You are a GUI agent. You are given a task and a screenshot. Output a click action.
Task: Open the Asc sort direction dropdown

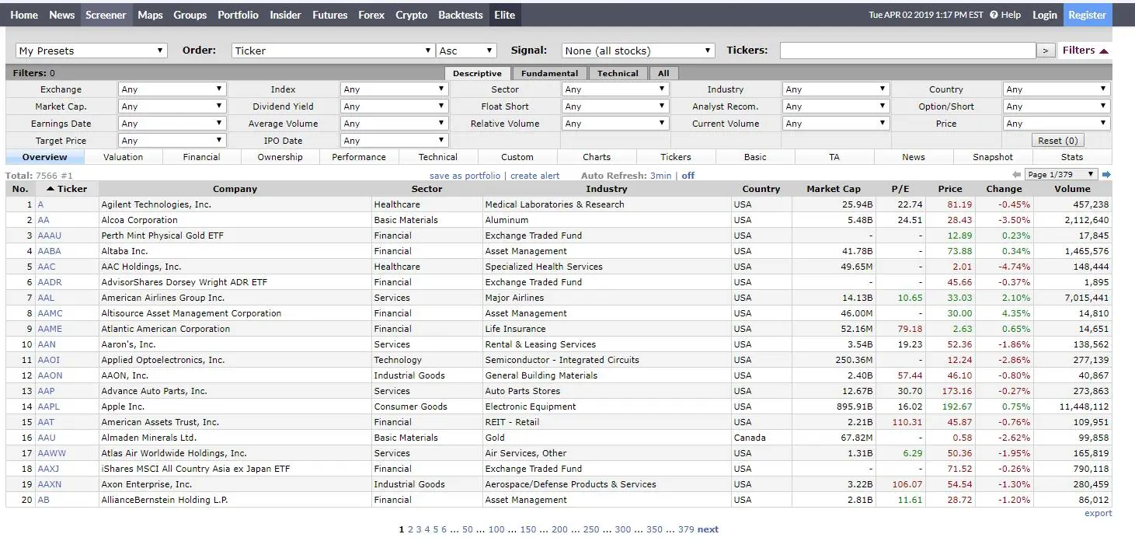[466, 51]
